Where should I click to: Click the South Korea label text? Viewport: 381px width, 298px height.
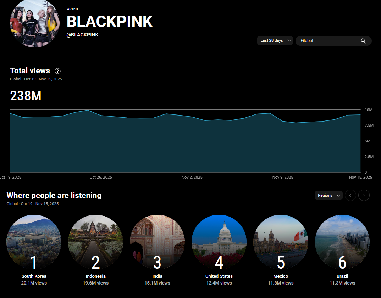34,276
